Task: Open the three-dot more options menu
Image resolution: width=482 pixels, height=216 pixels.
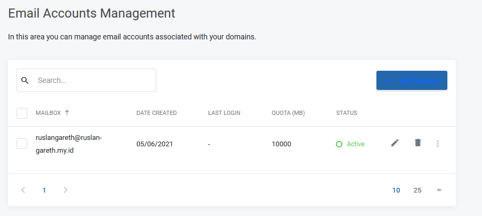Action: (438, 144)
